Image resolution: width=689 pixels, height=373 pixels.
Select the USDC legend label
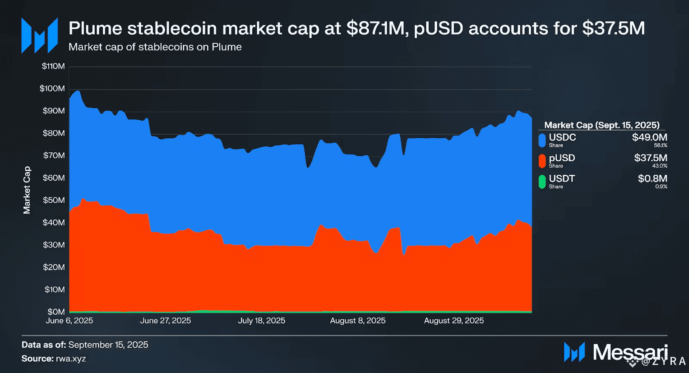click(562, 137)
